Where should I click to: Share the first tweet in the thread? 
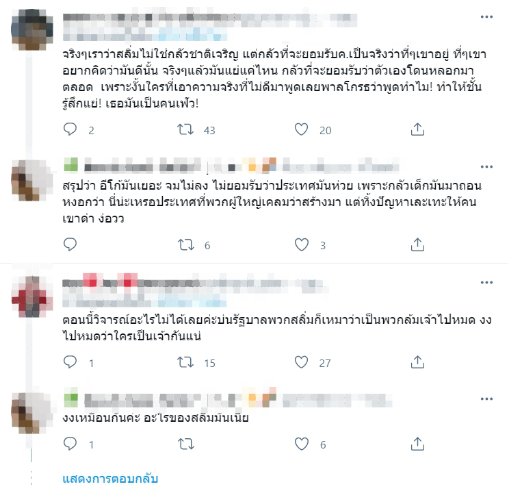point(417,129)
